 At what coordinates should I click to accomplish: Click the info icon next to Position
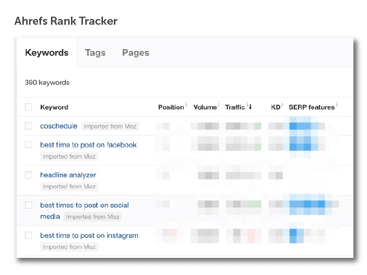click(186, 105)
